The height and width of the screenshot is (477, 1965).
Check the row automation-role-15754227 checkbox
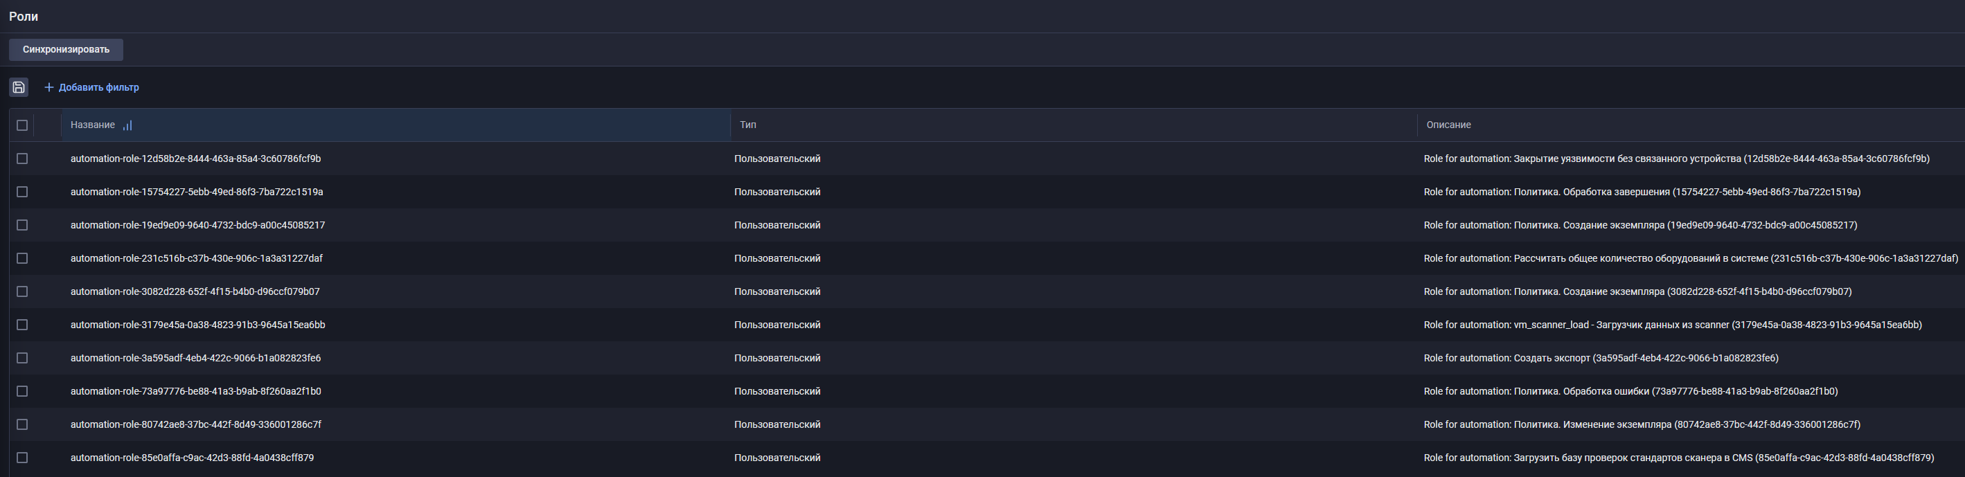(x=22, y=192)
